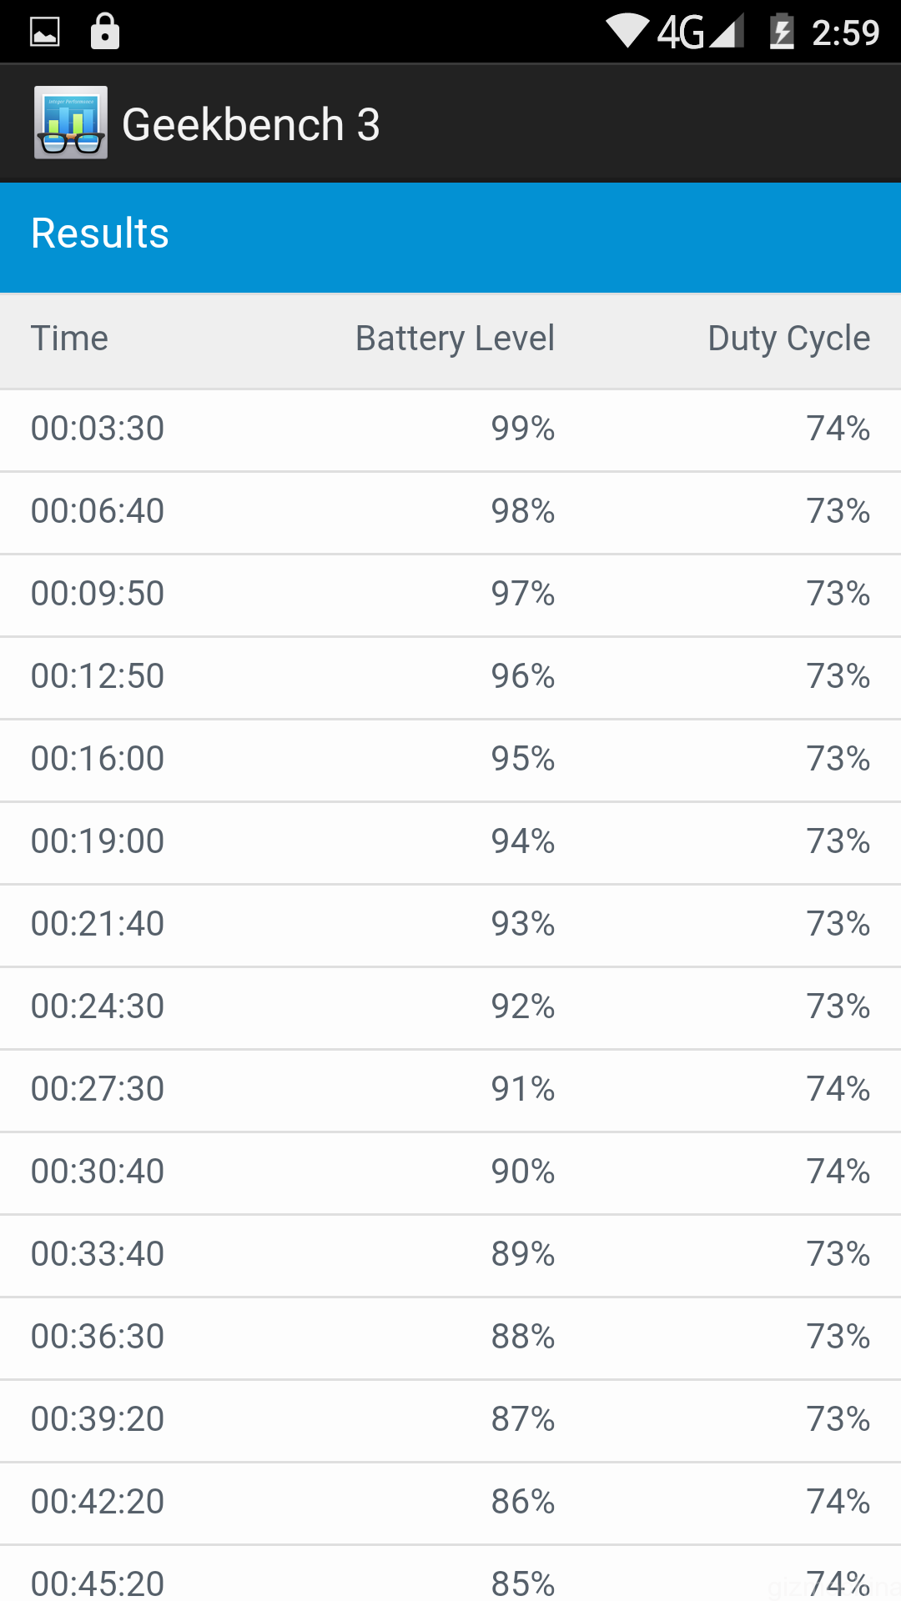This screenshot has width=901, height=1601.
Task: Tap the Duty Cycle column header
Action: [x=788, y=339]
